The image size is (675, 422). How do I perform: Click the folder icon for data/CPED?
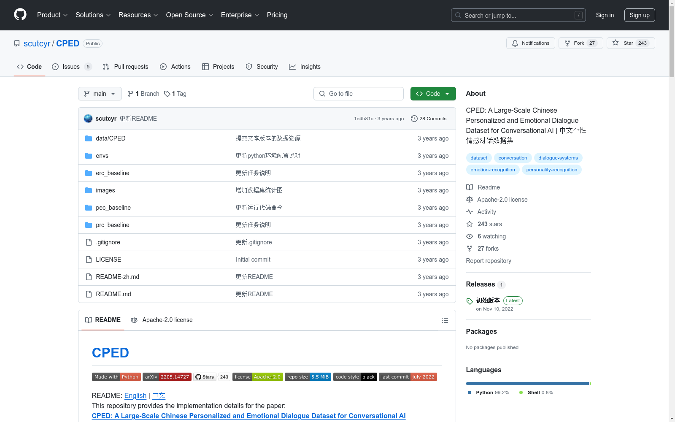point(89,138)
